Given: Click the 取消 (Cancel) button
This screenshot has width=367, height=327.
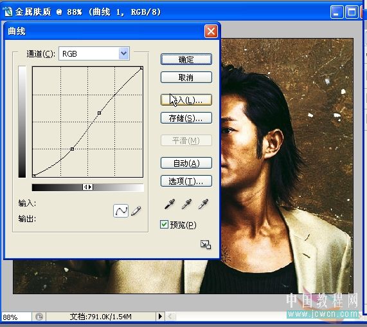Looking at the screenshot, I should tap(186, 77).
